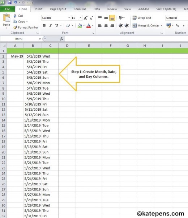
Task: Toggle underline formatting
Action: tap(56, 26)
